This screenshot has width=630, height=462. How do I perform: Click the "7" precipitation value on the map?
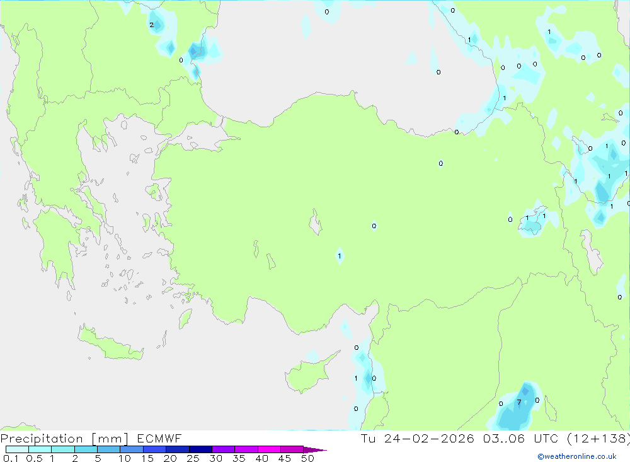click(519, 402)
